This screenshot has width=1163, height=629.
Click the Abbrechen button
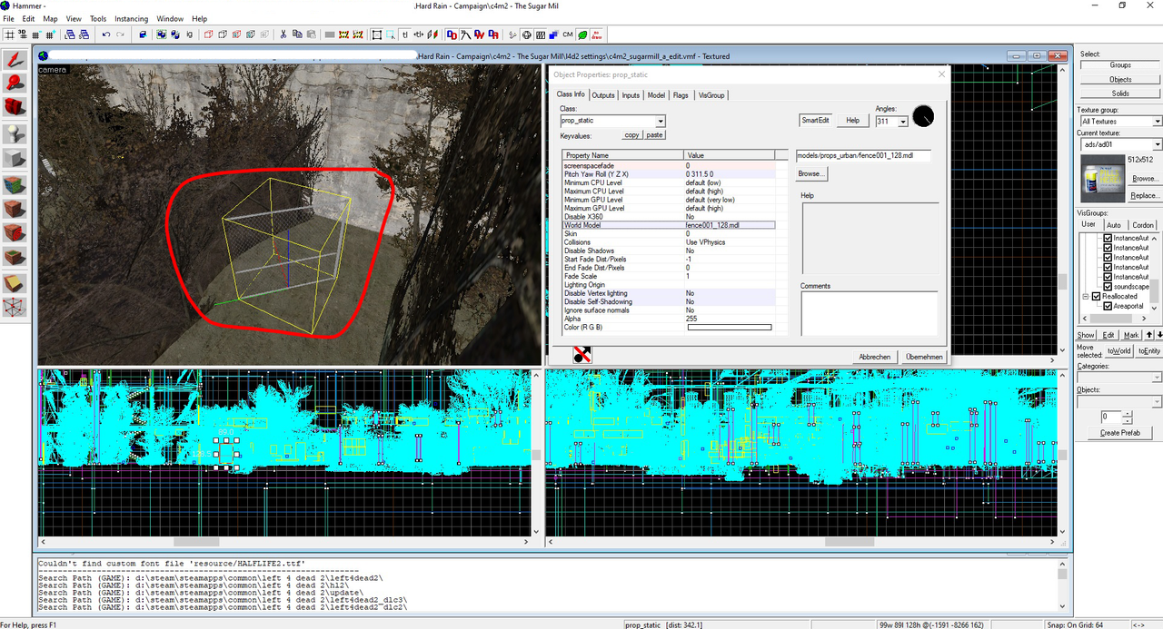[875, 357]
